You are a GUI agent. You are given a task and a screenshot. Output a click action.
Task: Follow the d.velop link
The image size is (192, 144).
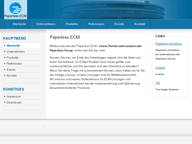click(x=160, y=68)
